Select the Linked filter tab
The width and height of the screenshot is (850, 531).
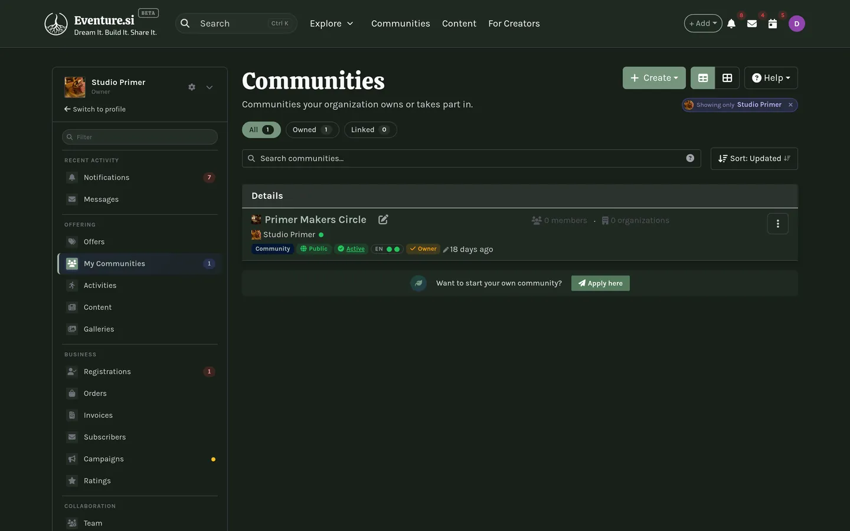[x=371, y=130]
